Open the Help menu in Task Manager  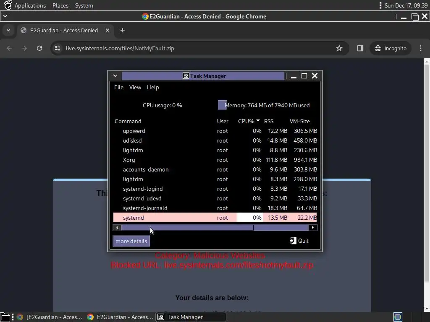point(153,87)
